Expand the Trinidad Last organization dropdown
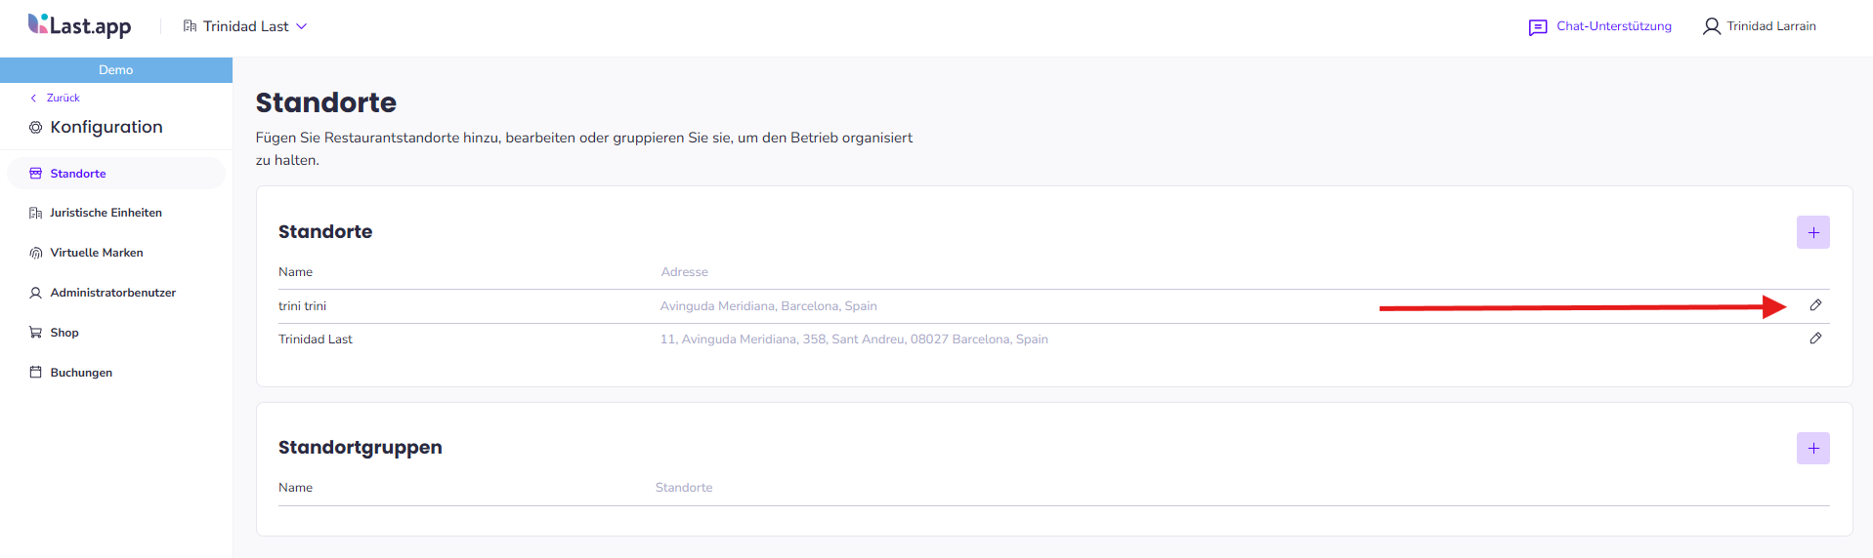Viewport: 1873px width, 558px height. 245,26
